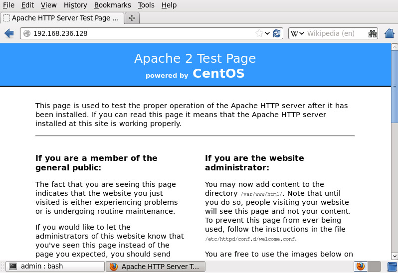Click the blue trash icon in the panel
This screenshot has height=273, width=398.
pyautogui.click(x=393, y=267)
